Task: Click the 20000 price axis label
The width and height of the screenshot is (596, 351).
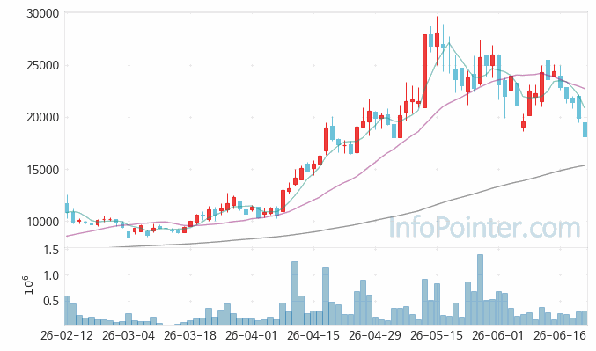Action: click(x=43, y=117)
